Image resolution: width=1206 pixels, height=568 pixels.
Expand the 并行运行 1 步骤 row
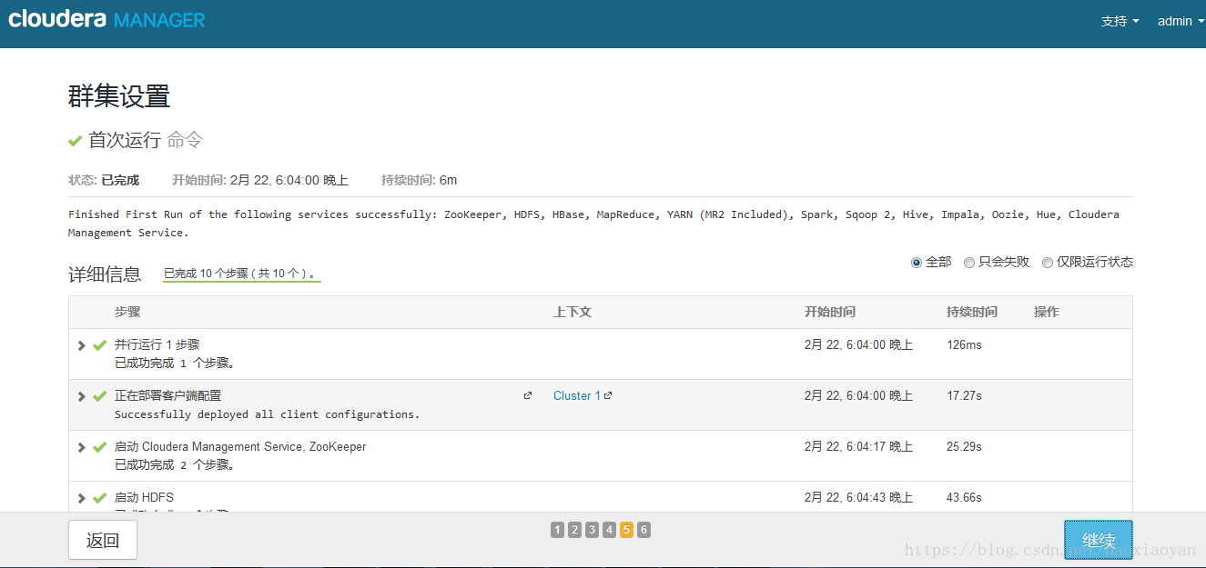[x=82, y=345]
